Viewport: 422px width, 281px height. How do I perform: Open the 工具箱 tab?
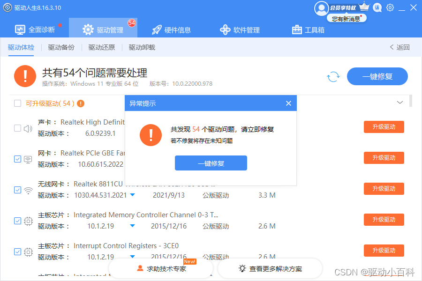coord(308,30)
